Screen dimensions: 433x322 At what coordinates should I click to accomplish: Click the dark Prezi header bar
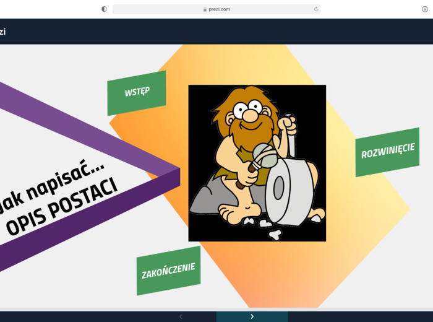216,32
